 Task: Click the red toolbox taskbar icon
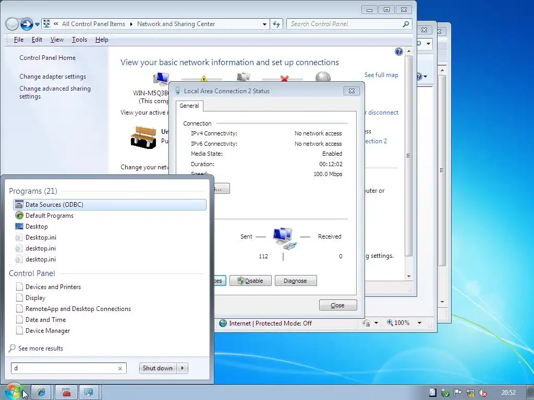tap(66, 393)
